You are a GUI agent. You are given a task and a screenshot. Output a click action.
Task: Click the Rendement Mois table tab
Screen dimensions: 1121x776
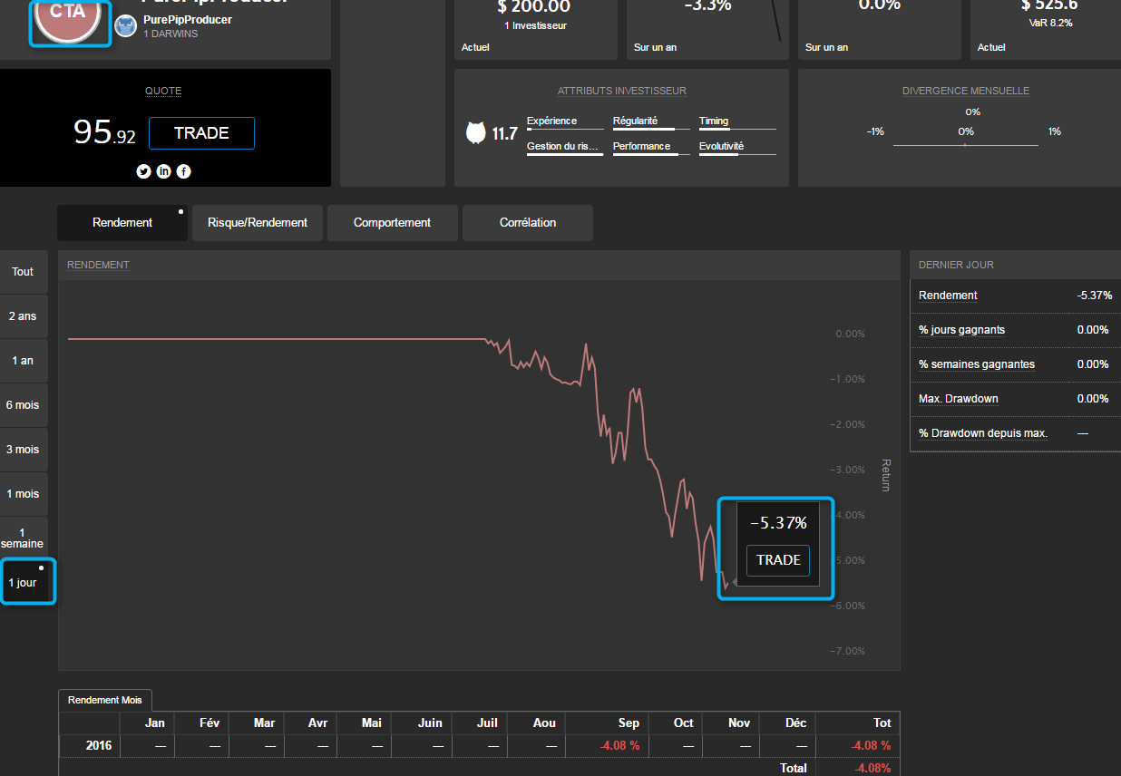[106, 700]
